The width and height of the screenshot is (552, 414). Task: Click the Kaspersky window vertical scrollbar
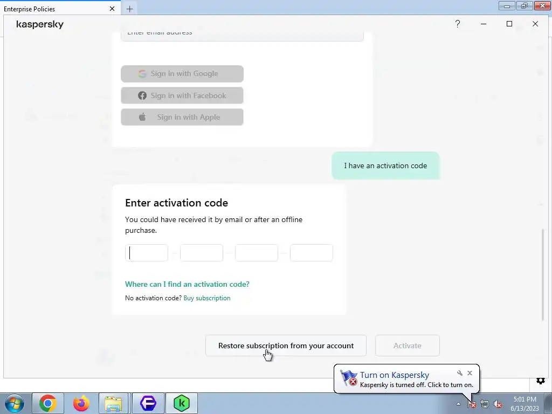[542, 274]
